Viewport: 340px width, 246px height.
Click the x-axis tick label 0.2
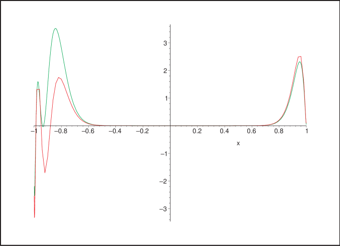click(197, 131)
